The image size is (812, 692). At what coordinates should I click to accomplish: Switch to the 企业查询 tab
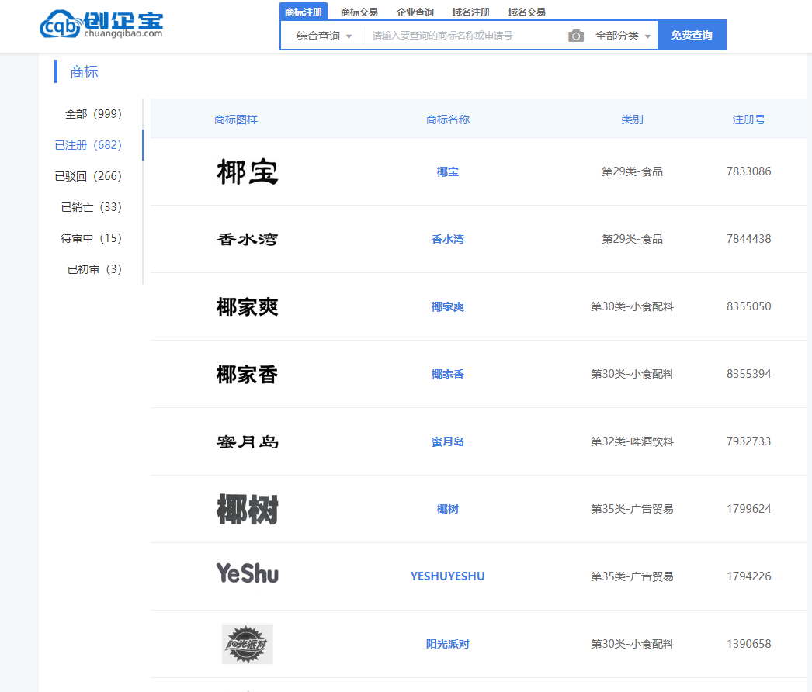click(x=415, y=12)
